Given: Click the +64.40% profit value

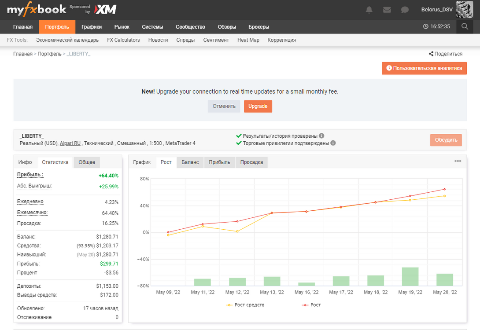Looking at the screenshot, I should pyautogui.click(x=108, y=176).
